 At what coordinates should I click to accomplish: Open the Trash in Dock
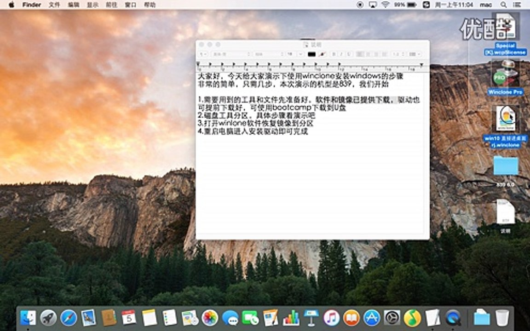[x=502, y=318]
